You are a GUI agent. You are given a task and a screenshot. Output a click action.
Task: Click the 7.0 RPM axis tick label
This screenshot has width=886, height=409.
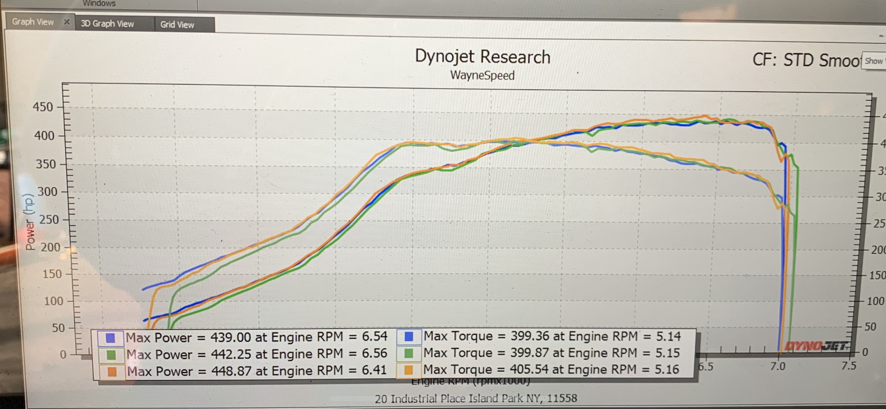(x=778, y=367)
